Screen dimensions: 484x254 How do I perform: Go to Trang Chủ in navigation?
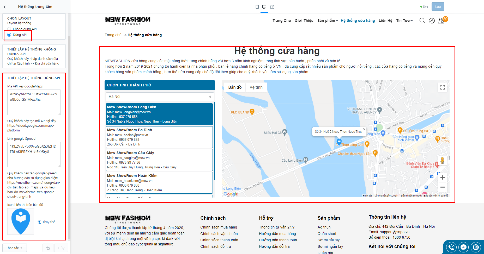tap(282, 21)
